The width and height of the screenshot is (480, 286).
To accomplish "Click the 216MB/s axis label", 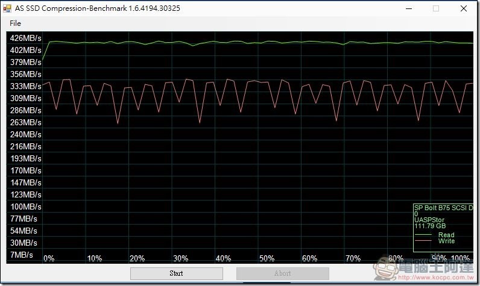I will pyautogui.click(x=25, y=147).
